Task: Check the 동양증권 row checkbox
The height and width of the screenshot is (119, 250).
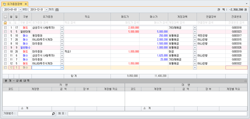Action: point(5,36)
